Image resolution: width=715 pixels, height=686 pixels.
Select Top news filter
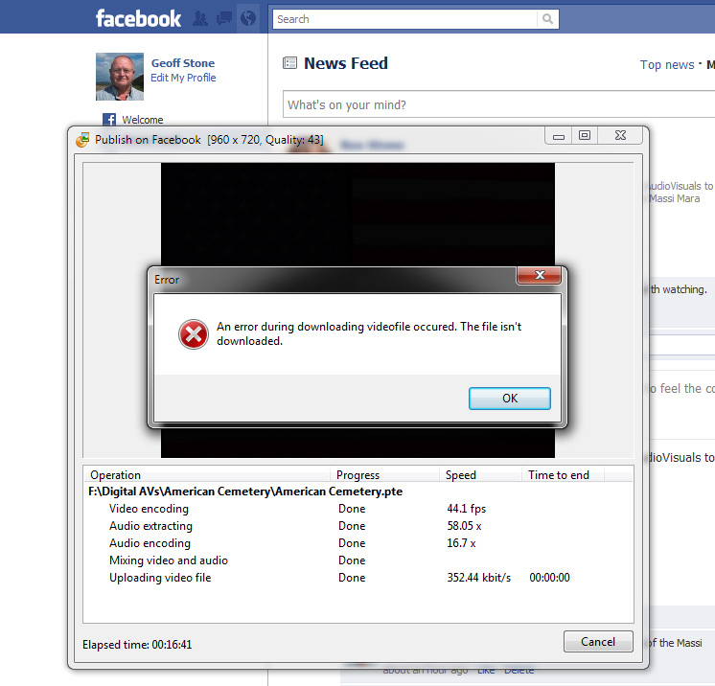pos(667,65)
